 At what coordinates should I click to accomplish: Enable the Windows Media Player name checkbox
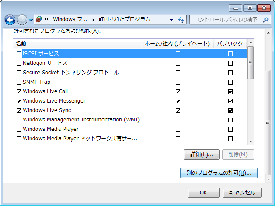pyautogui.click(x=19, y=130)
